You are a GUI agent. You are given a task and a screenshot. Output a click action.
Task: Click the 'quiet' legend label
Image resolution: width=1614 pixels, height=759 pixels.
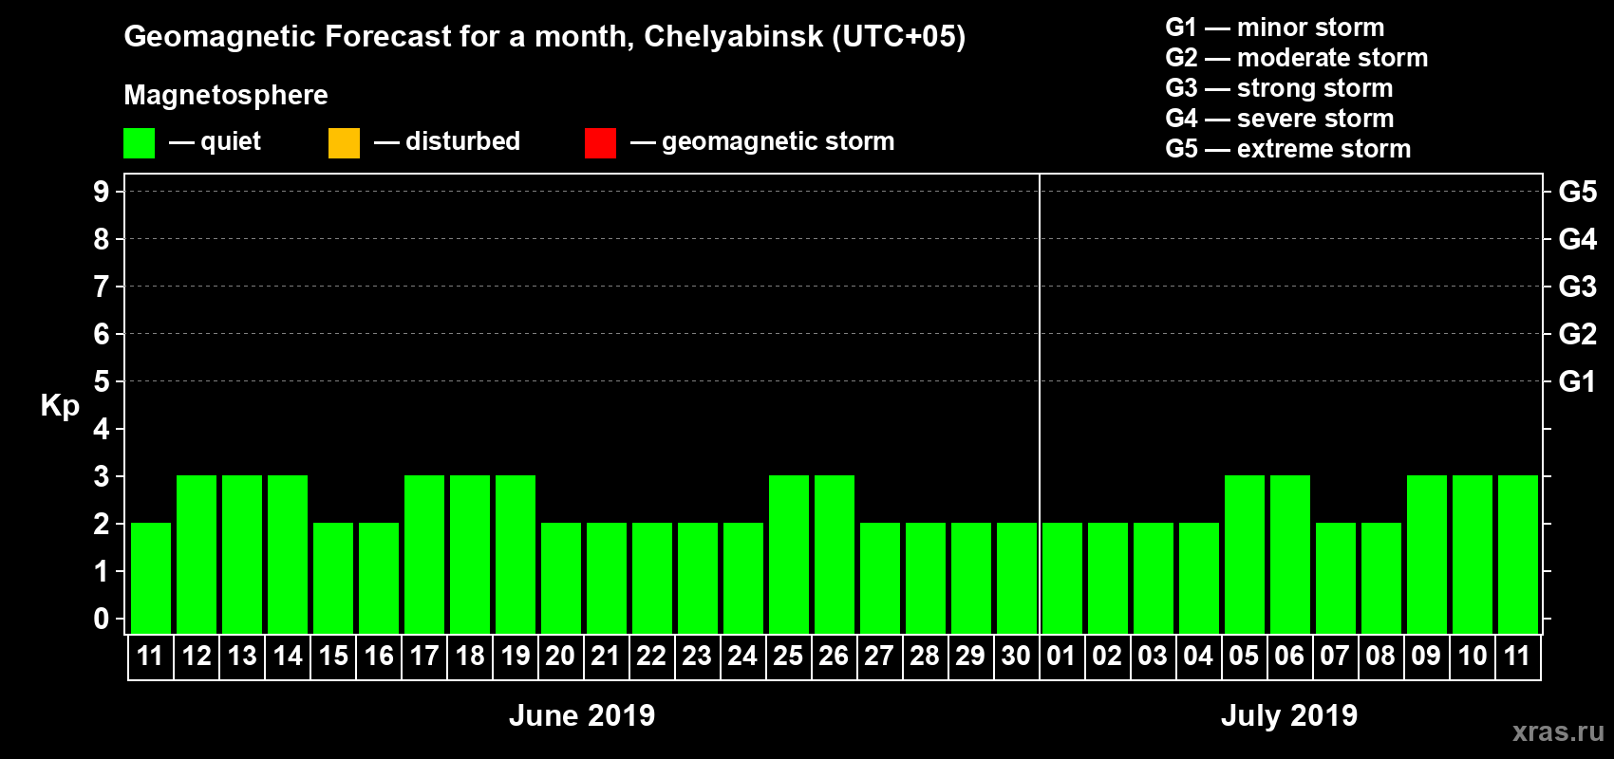pos(231,141)
